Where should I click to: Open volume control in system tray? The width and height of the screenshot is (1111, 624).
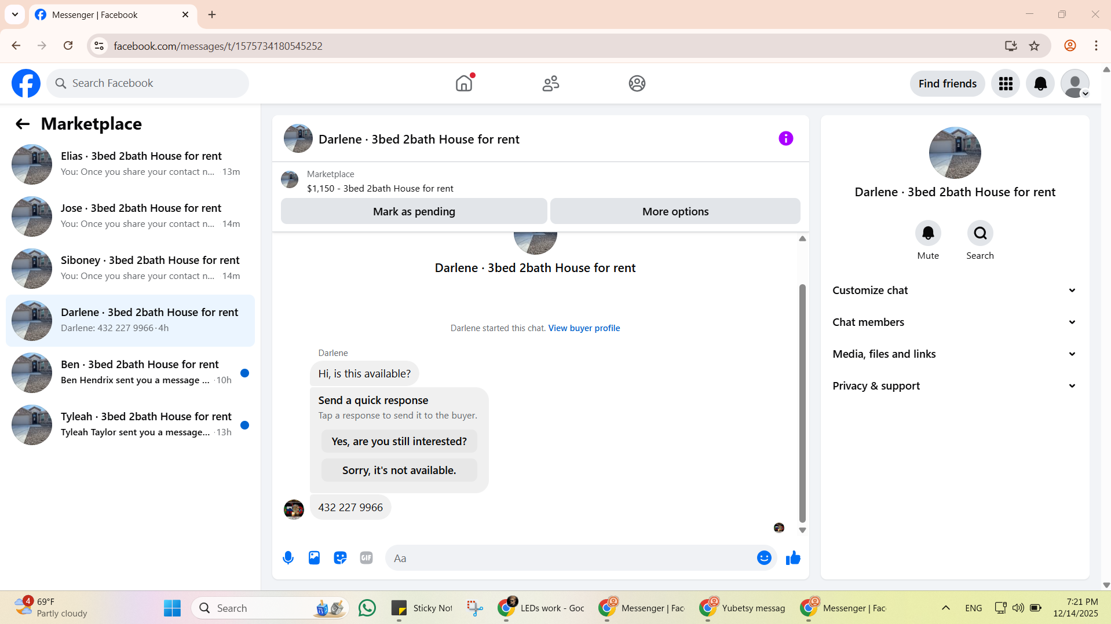tap(1018, 608)
